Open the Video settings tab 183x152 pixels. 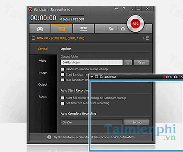[43, 61]
